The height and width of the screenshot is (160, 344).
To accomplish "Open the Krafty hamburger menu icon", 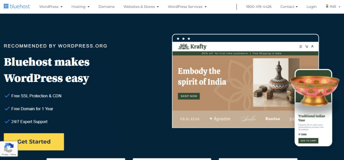I will click(x=301, y=47).
